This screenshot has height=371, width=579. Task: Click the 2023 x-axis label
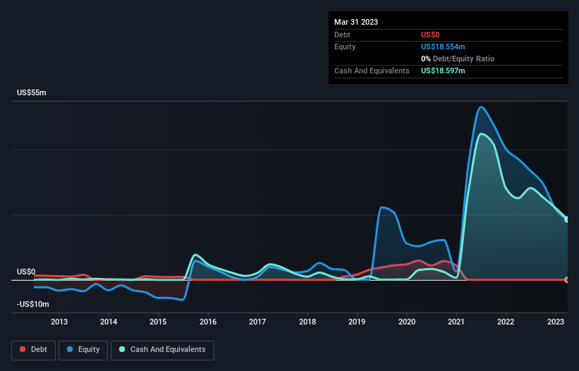(555, 322)
